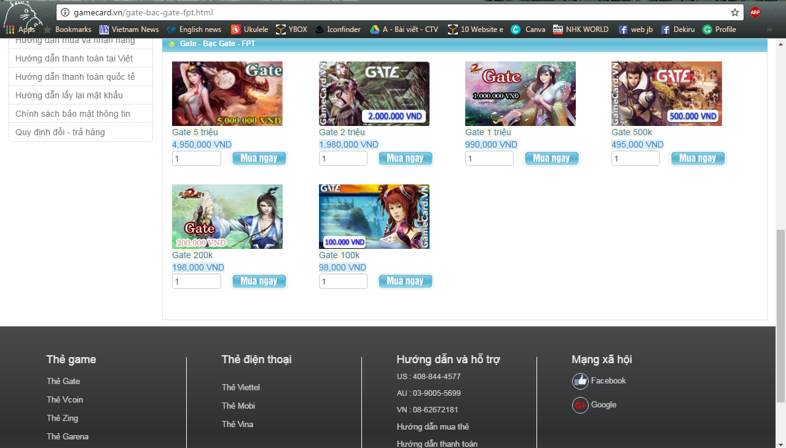Click 'Mua ngay' for Gate 5 triệu
The width and height of the screenshot is (786, 448).
(259, 159)
